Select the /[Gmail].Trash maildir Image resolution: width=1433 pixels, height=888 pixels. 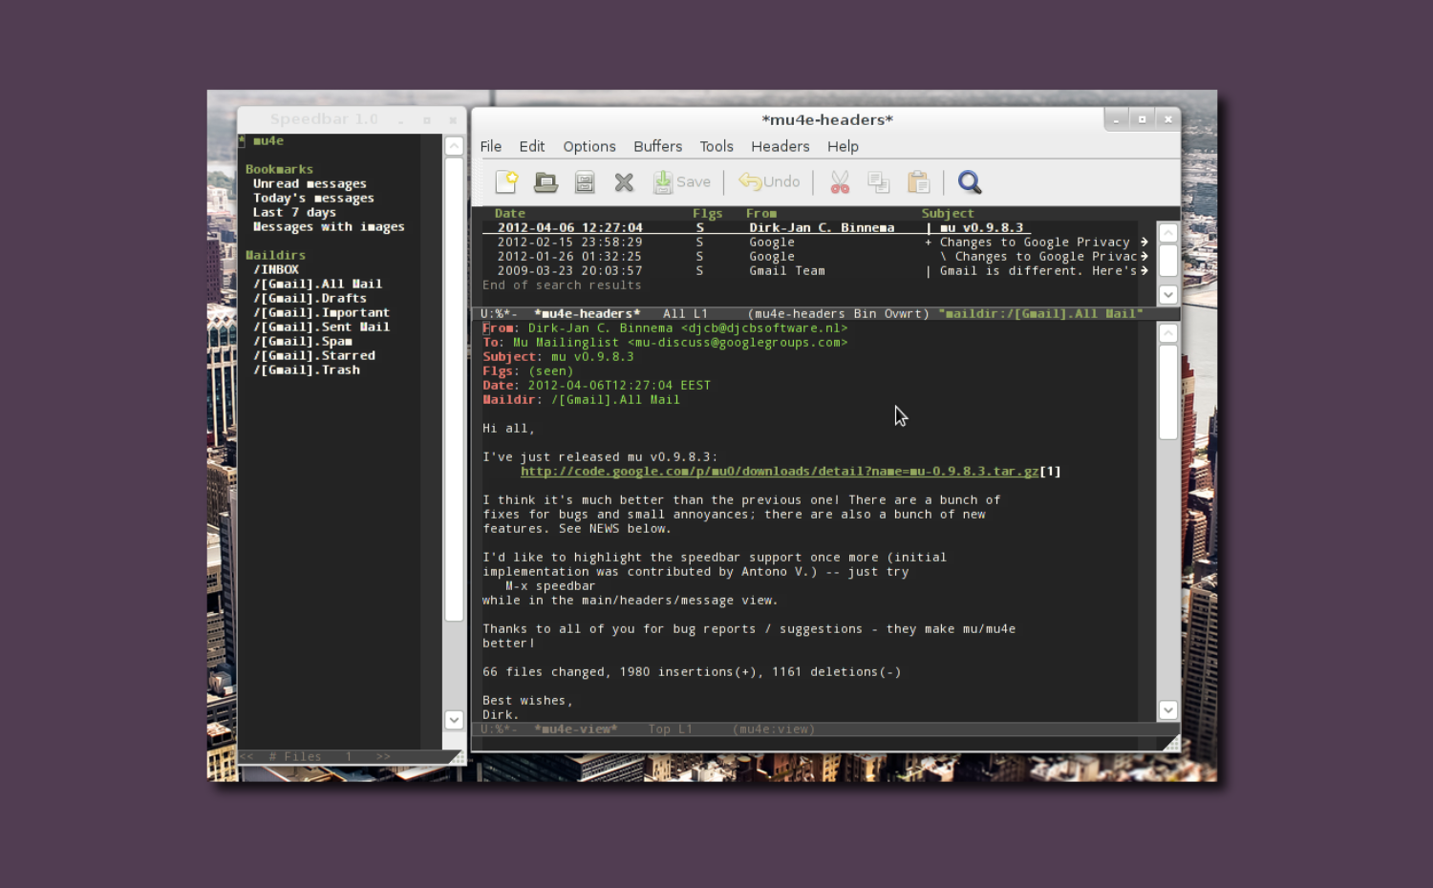(x=306, y=370)
